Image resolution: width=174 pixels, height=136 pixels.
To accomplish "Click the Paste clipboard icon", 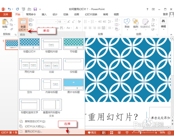I will coord(5,22).
